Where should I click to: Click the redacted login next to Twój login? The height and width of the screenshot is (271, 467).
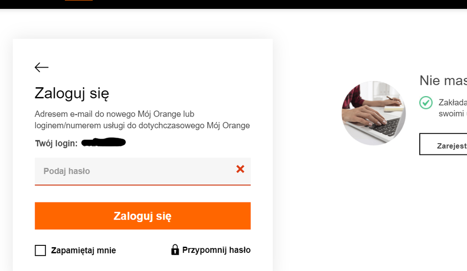point(104,143)
